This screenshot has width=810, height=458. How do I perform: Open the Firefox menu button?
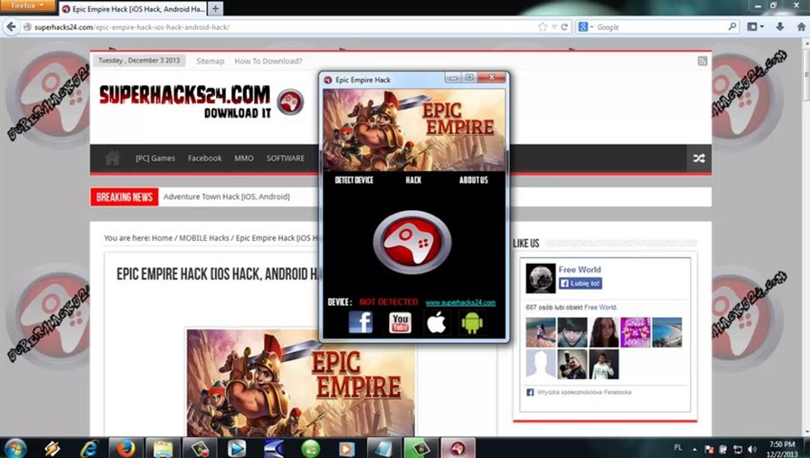(27, 5)
